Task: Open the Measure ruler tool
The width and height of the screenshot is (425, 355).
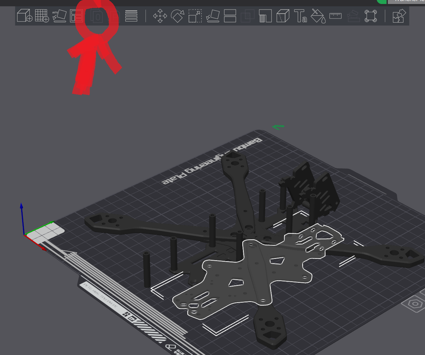Action: click(x=335, y=16)
